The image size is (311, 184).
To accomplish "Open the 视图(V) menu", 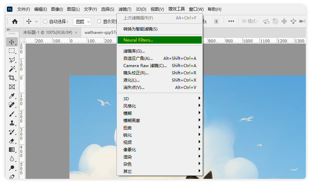I will coord(157,9).
